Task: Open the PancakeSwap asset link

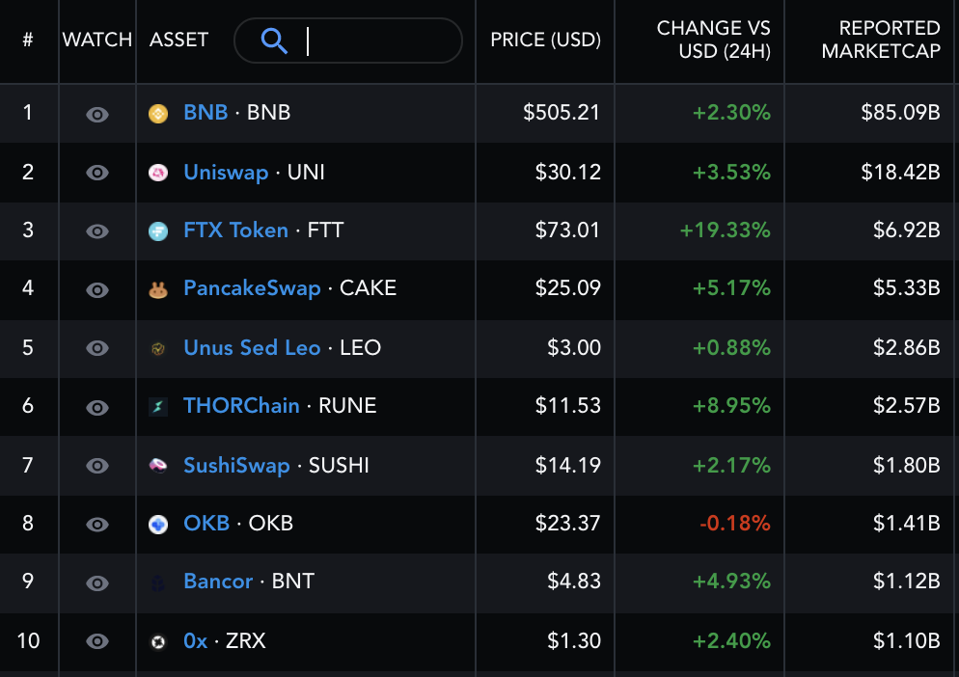Action: coord(252,288)
